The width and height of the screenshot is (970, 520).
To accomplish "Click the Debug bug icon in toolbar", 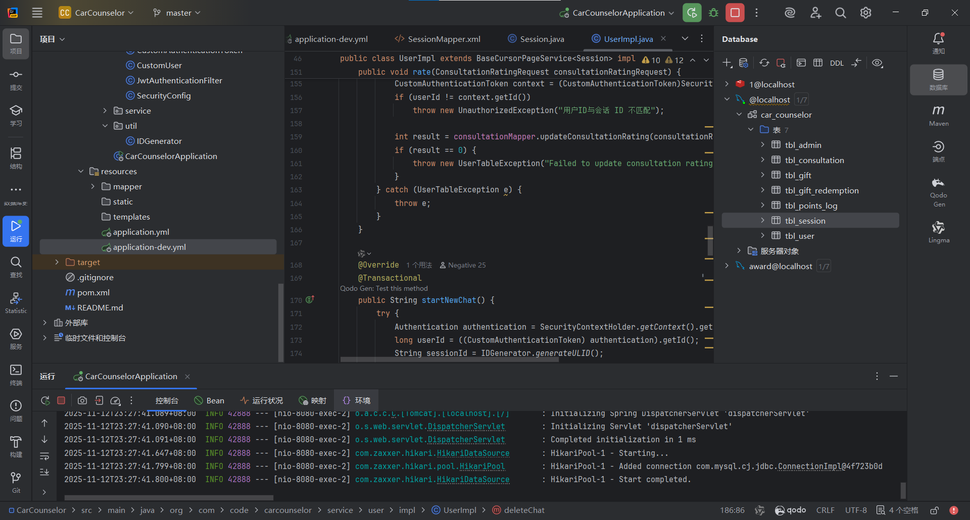I will [x=713, y=13].
